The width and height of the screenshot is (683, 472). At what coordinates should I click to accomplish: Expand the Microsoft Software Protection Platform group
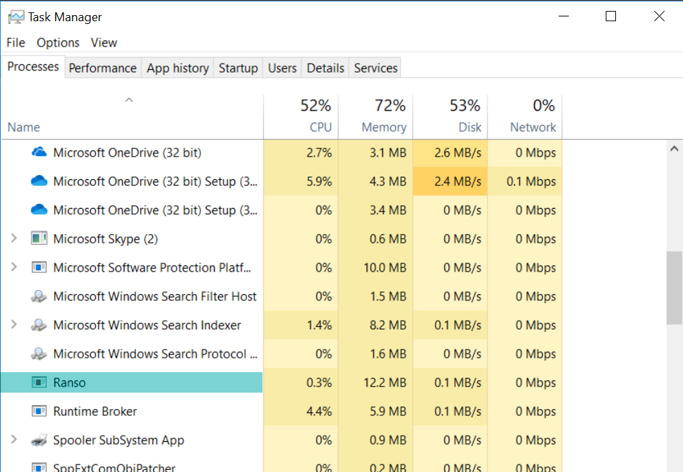pyautogui.click(x=14, y=267)
